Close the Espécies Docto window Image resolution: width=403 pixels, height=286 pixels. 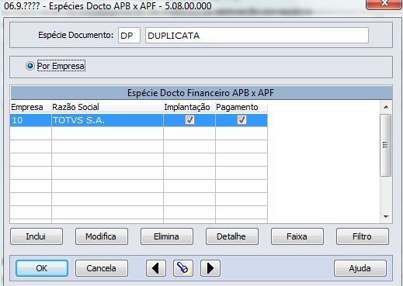(384, 4)
